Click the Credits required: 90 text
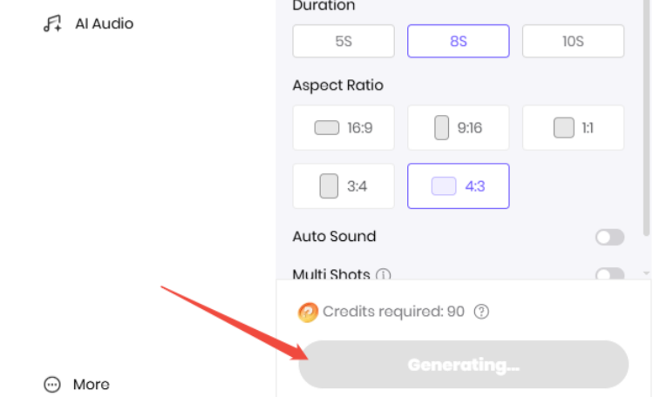The width and height of the screenshot is (660, 397). pos(393,312)
